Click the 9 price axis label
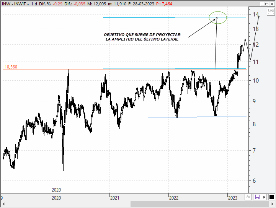Image resolution: width=276 pixels, height=208 pixels. click(254, 101)
